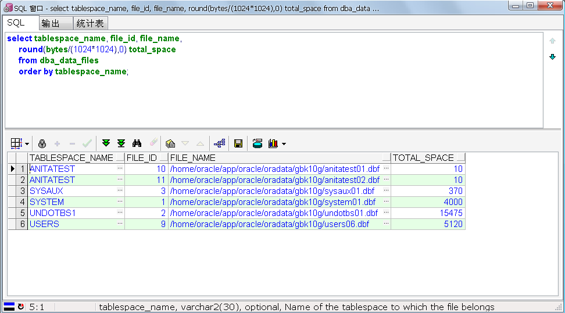Click the break/stop icon in status bar
The image size is (565, 313).
click(x=22, y=307)
